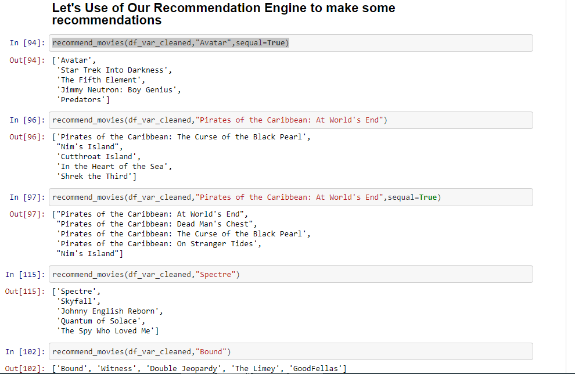
Task: Click 'Double Jeopardy' in the Out[102] output
Action: (184, 369)
